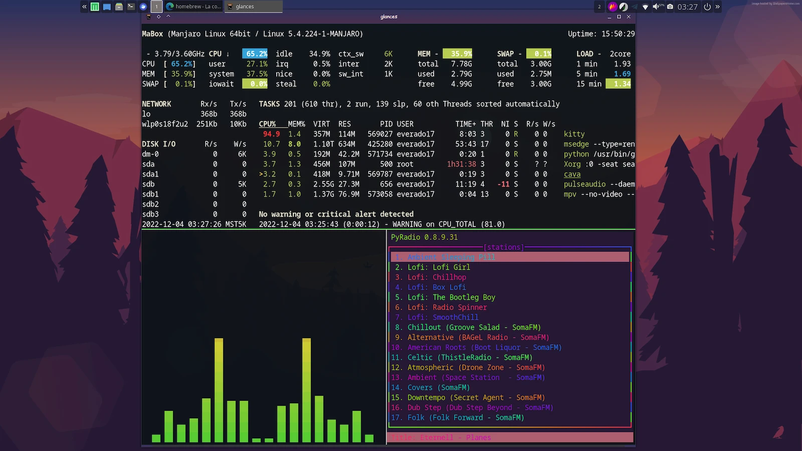Click the CPU% column header in glances
Image resolution: width=802 pixels, height=451 pixels.
click(267, 124)
